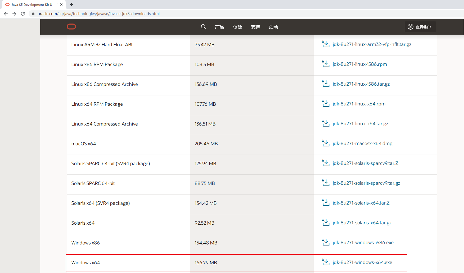Viewport: 464px width, 273px height.
Task: Download jdk-8u271-linux-x64.tar.gz link
Action: [360, 124]
